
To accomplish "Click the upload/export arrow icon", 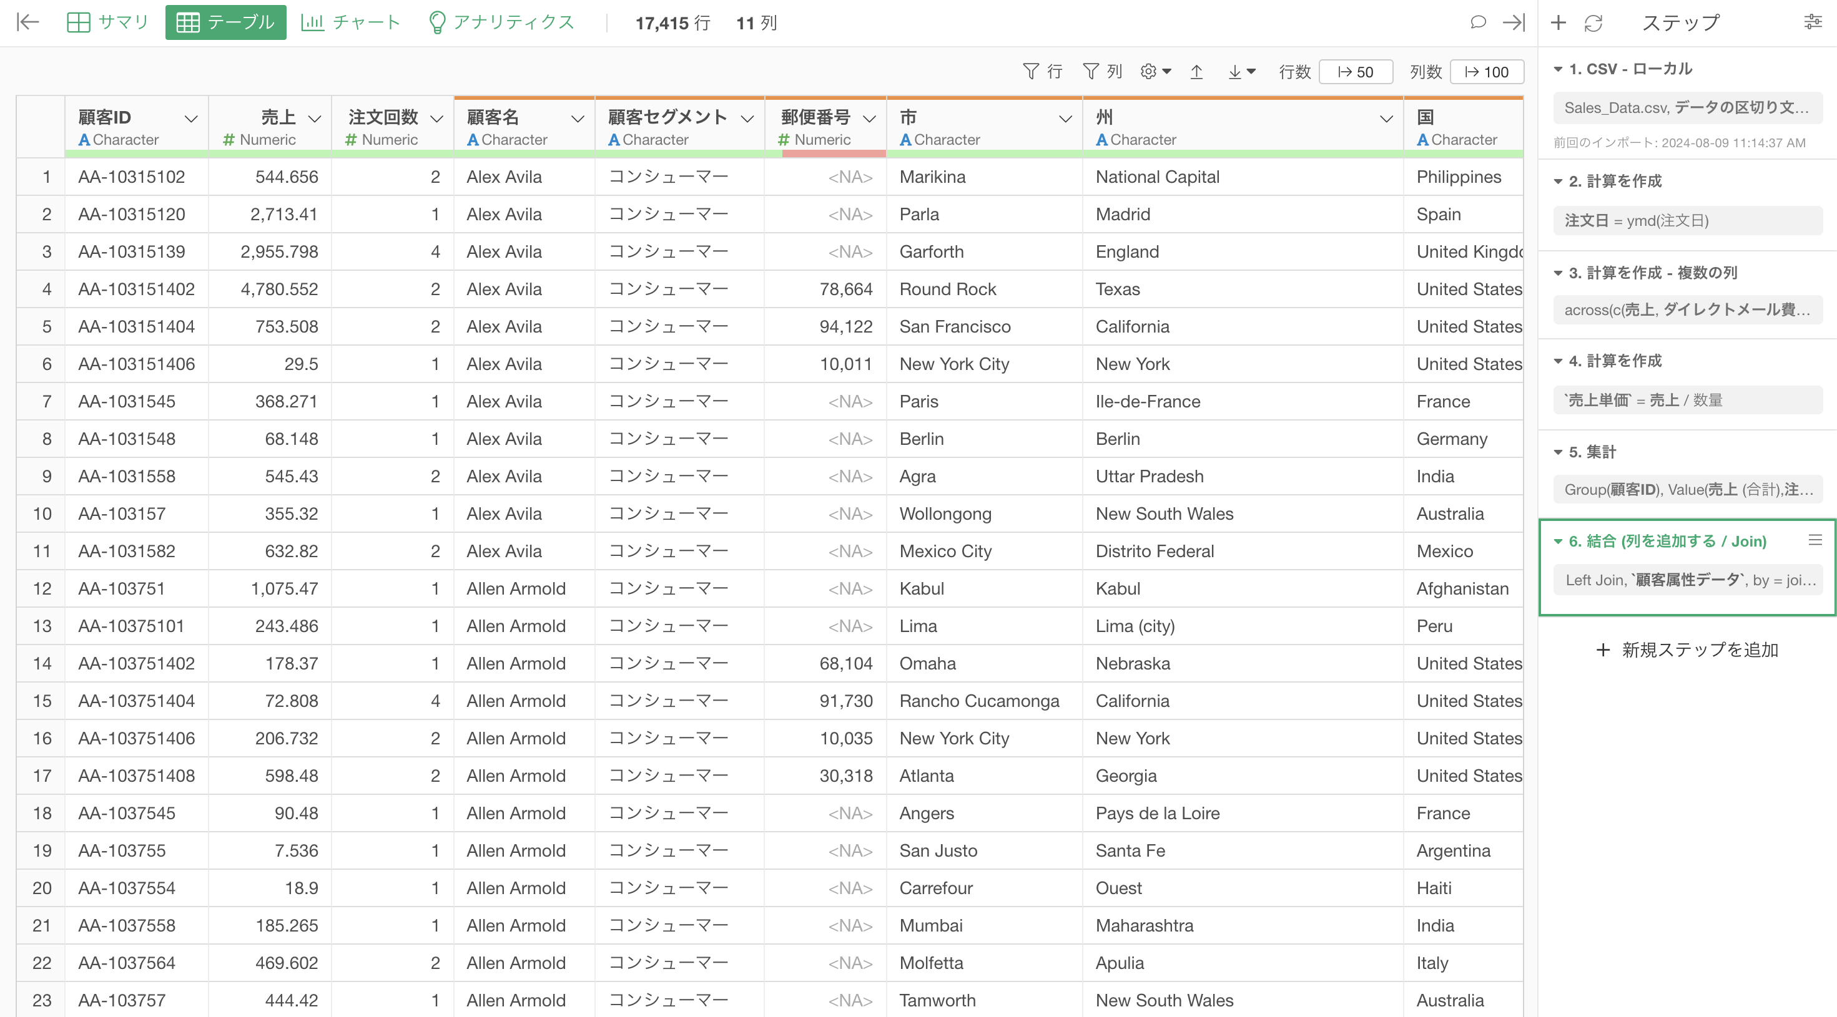I will pos(1196,71).
